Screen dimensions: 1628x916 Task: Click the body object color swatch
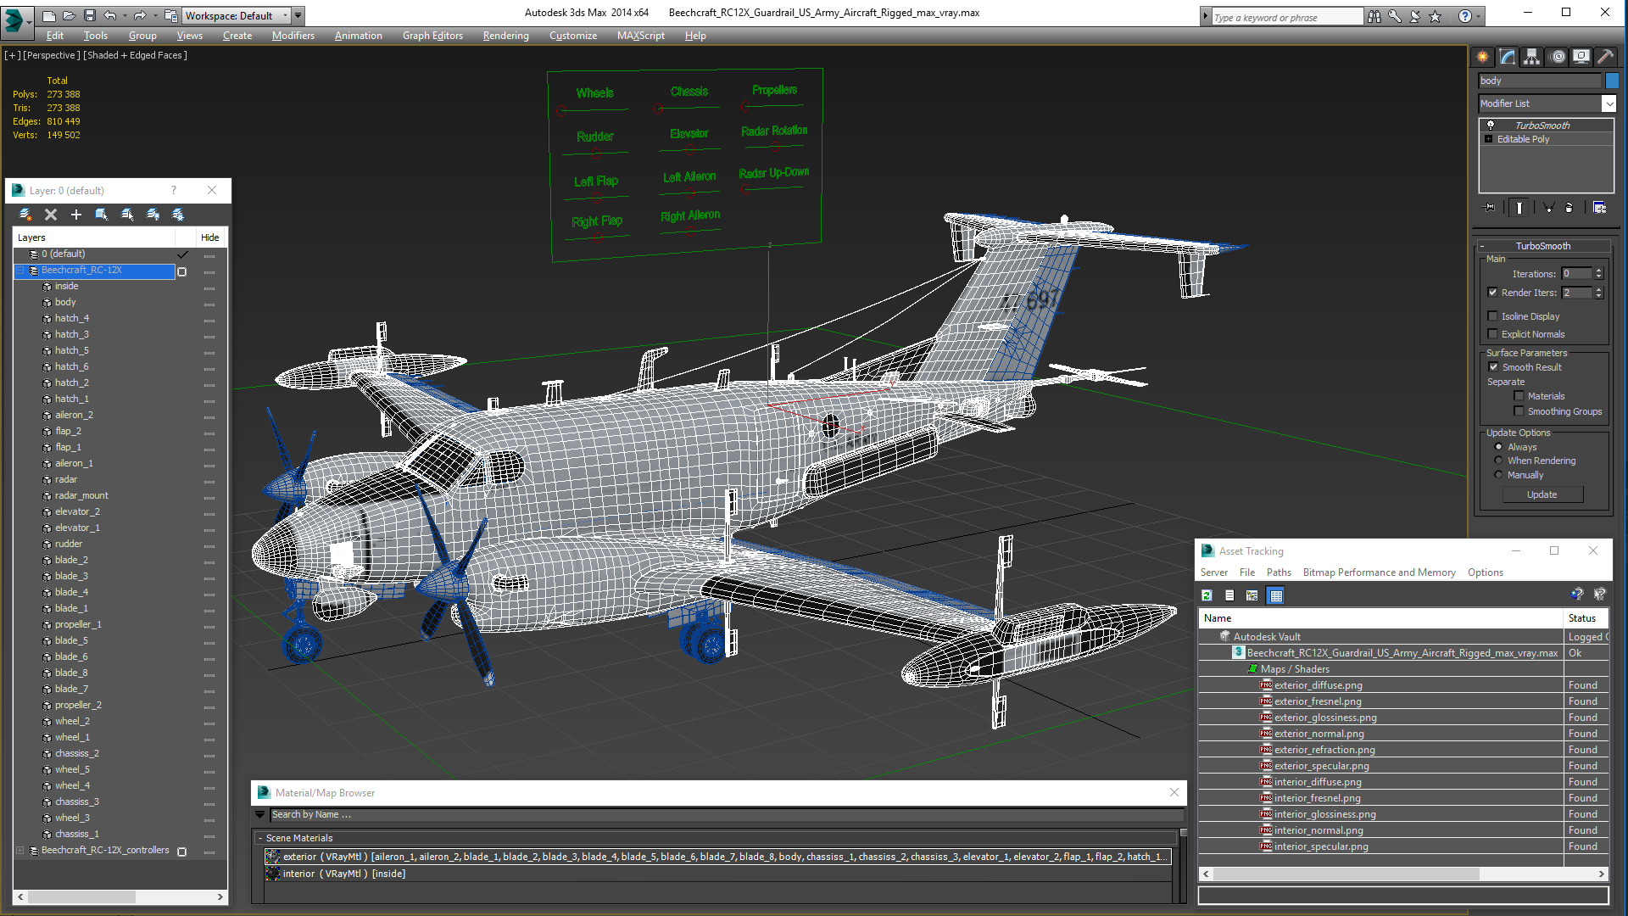pyautogui.click(x=1612, y=81)
